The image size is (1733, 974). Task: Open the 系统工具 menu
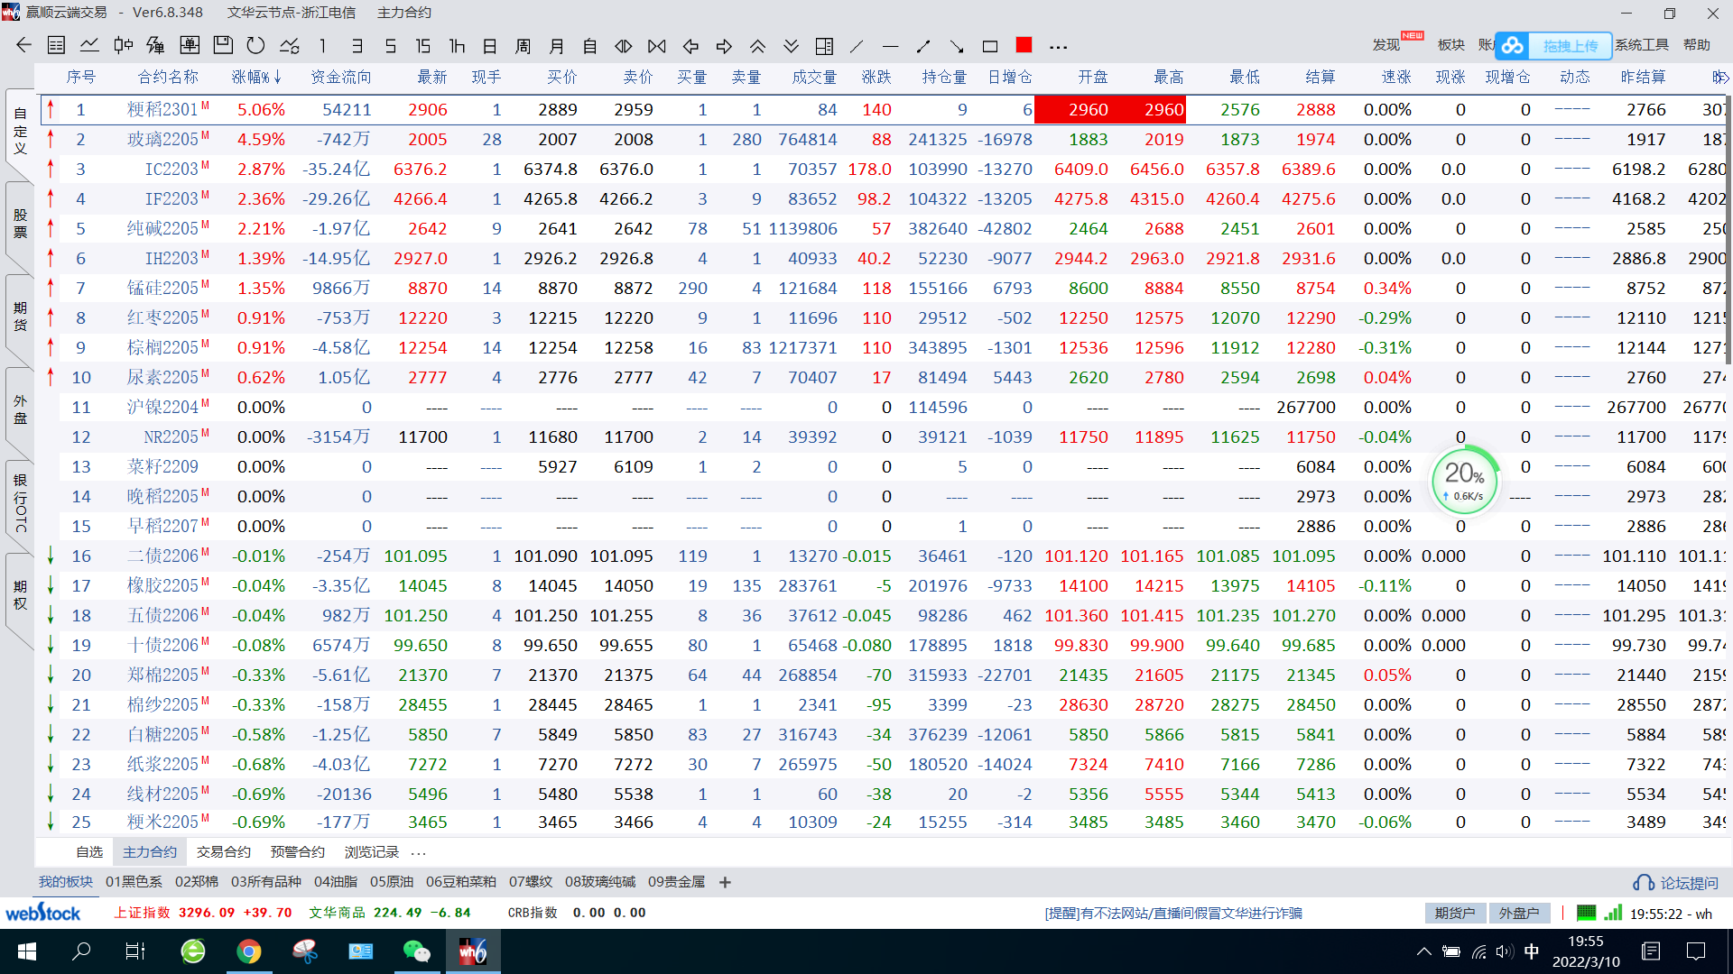[x=1642, y=44]
